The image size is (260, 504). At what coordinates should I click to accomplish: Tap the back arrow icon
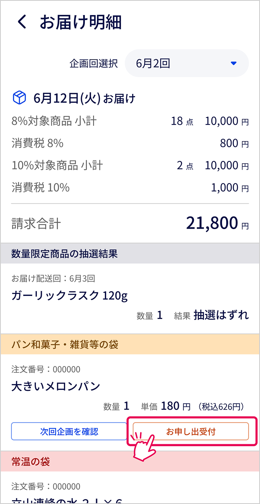[x=22, y=22]
